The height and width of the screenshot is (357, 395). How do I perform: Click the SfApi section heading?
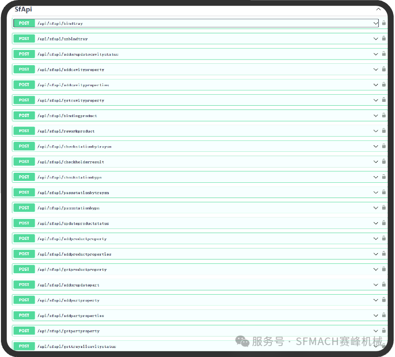tap(23, 9)
